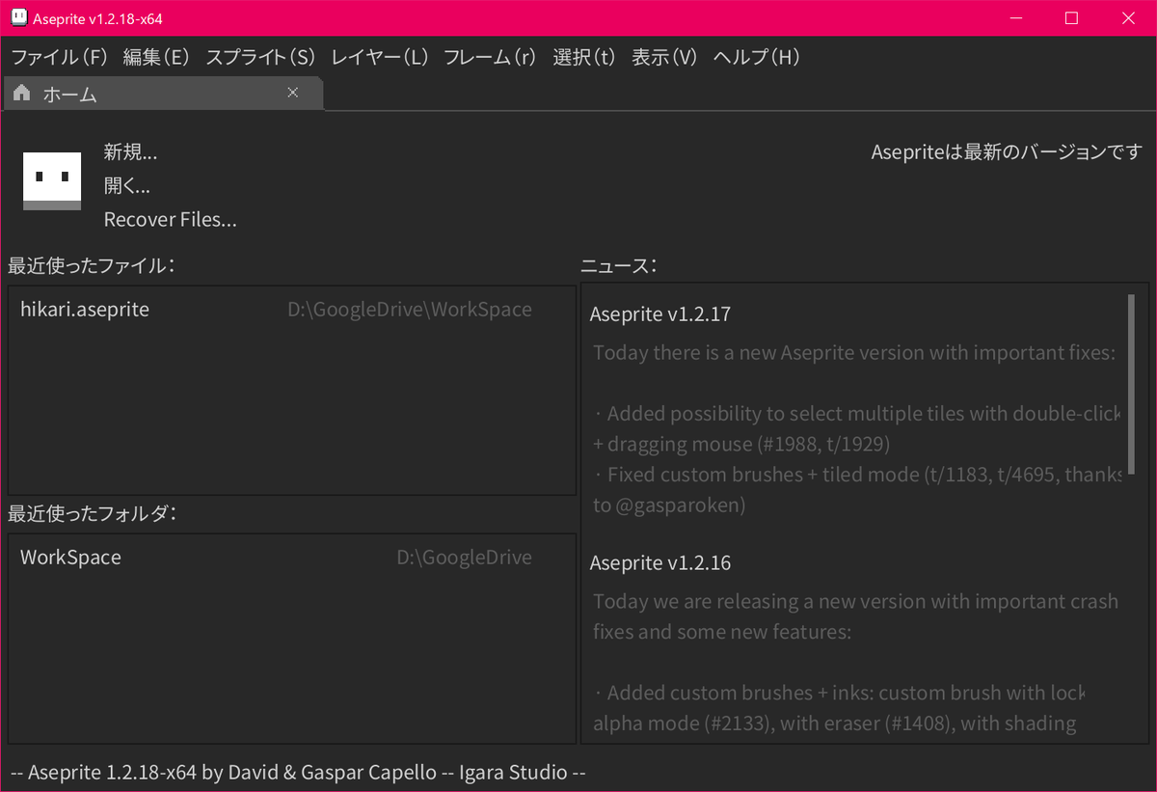Open the 選択 menu

[x=583, y=57]
